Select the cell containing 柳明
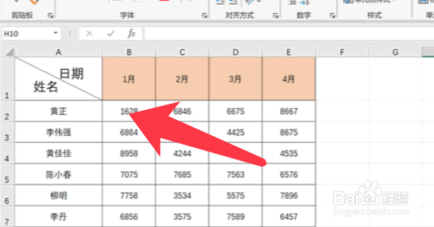This screenshot has height=227, width=434. [59, 195]
